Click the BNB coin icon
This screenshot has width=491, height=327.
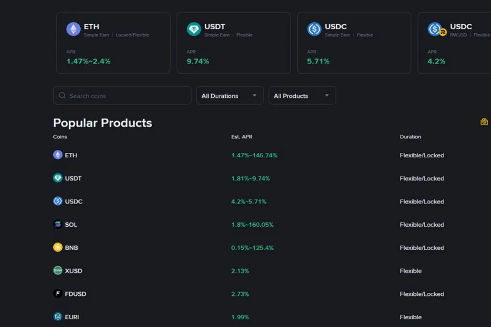coord(58,247)
